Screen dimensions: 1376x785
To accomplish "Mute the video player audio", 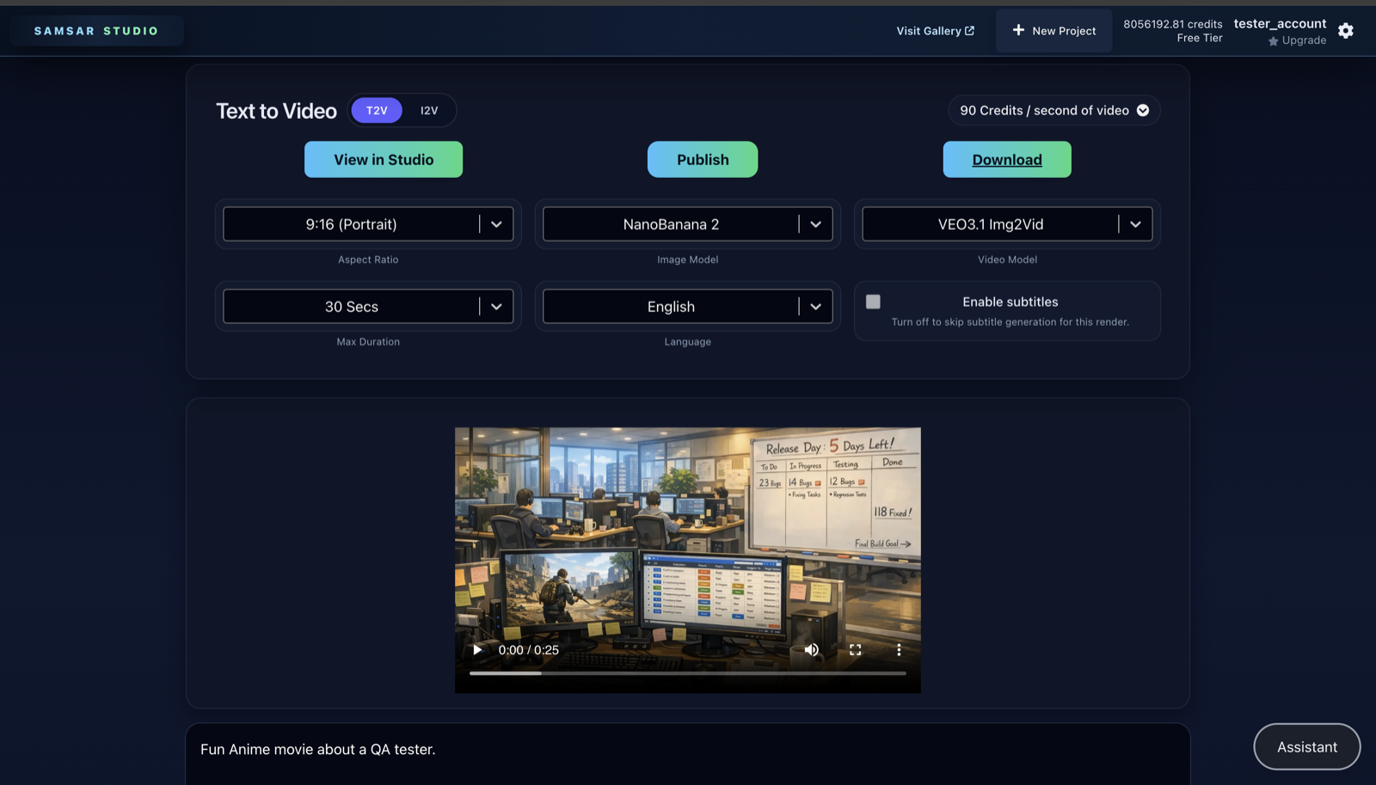I will pyautogui.click(x=810, y=650).
